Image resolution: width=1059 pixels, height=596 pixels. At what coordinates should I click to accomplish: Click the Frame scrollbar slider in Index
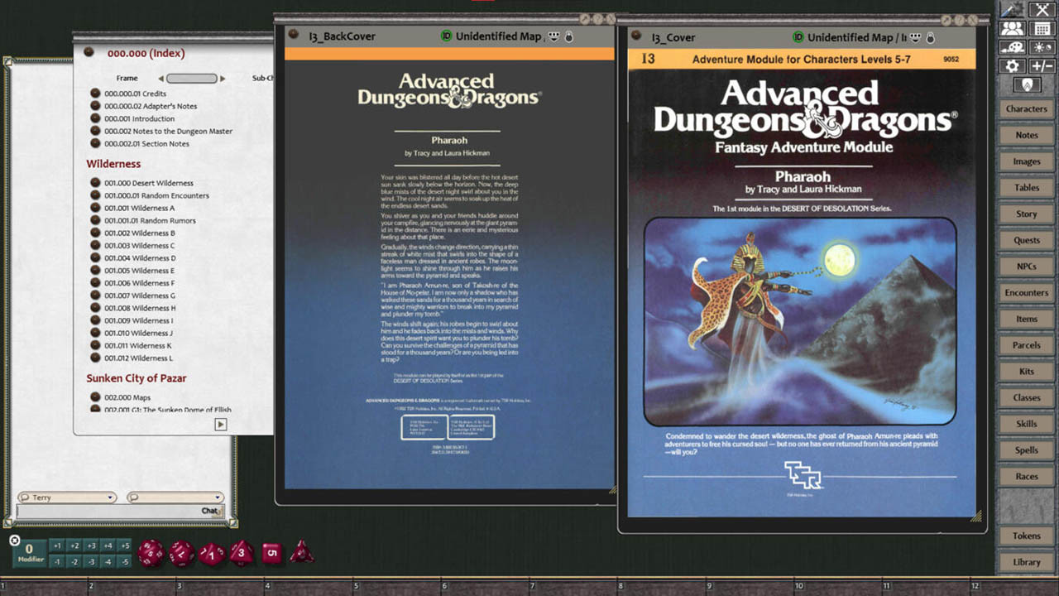tap(192, 79)
